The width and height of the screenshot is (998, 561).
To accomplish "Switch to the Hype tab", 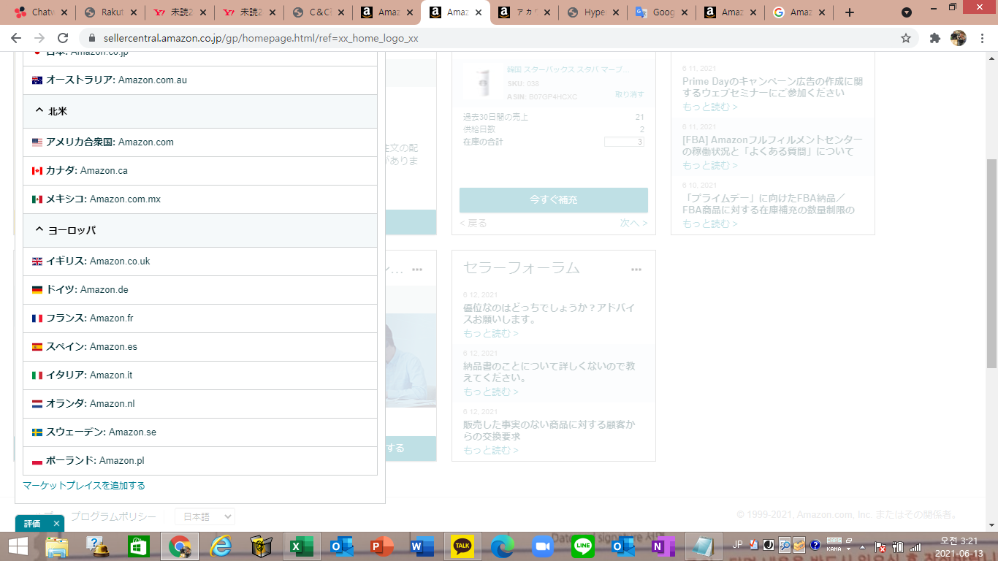I will (x=595, y=12).
